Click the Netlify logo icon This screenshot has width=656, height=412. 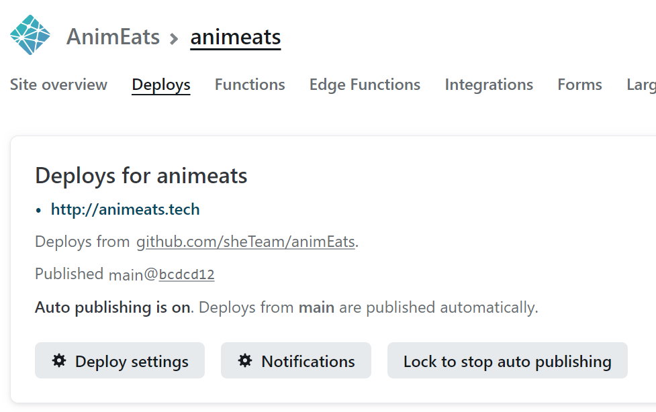point(30,36)
